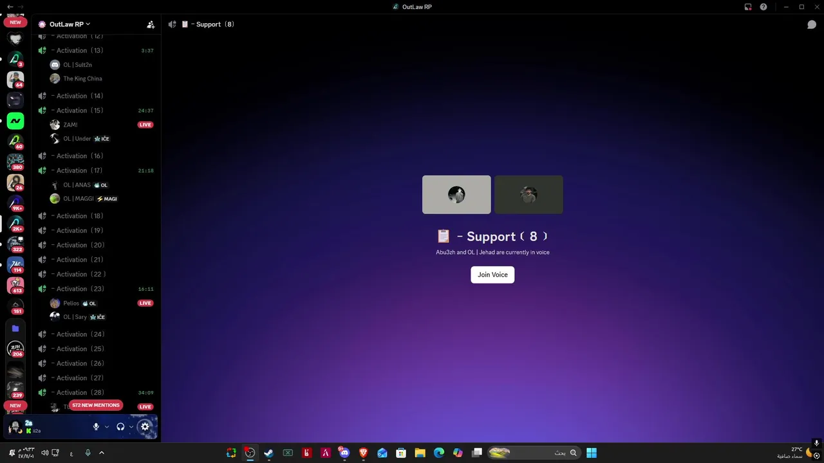Join the Activation (18) voice channel
This screenshot has width=824, height=463.
tap(95, 216)
